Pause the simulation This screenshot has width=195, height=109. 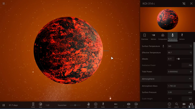click(4, 105)
